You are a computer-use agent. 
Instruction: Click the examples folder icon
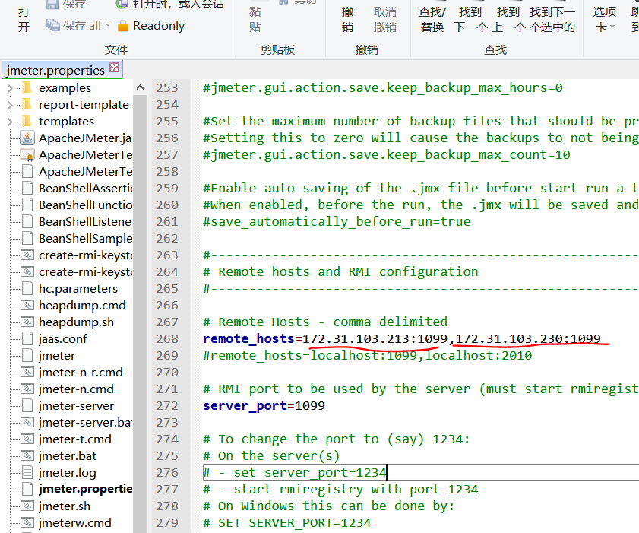[x=27, y=87]
